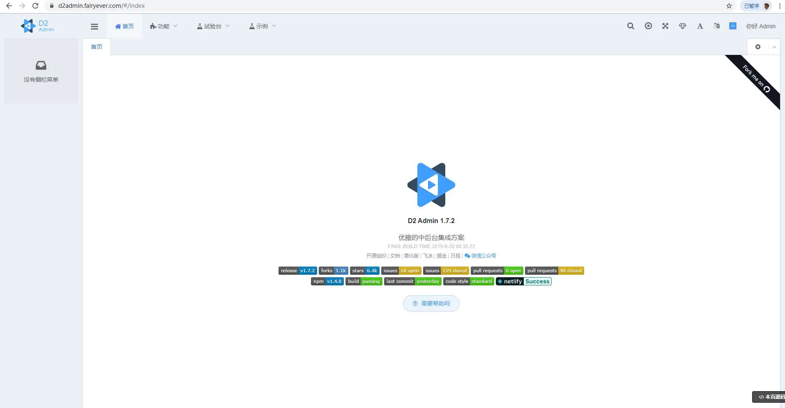
Task: Click the D2 Admin logo in header
Action: 37,26
